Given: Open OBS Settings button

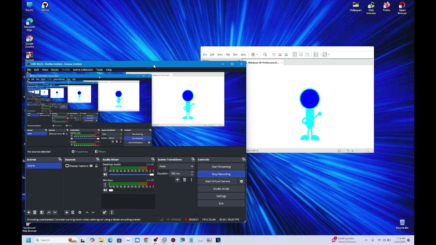Looking at the screenshot, I should [x=221, y=196].
